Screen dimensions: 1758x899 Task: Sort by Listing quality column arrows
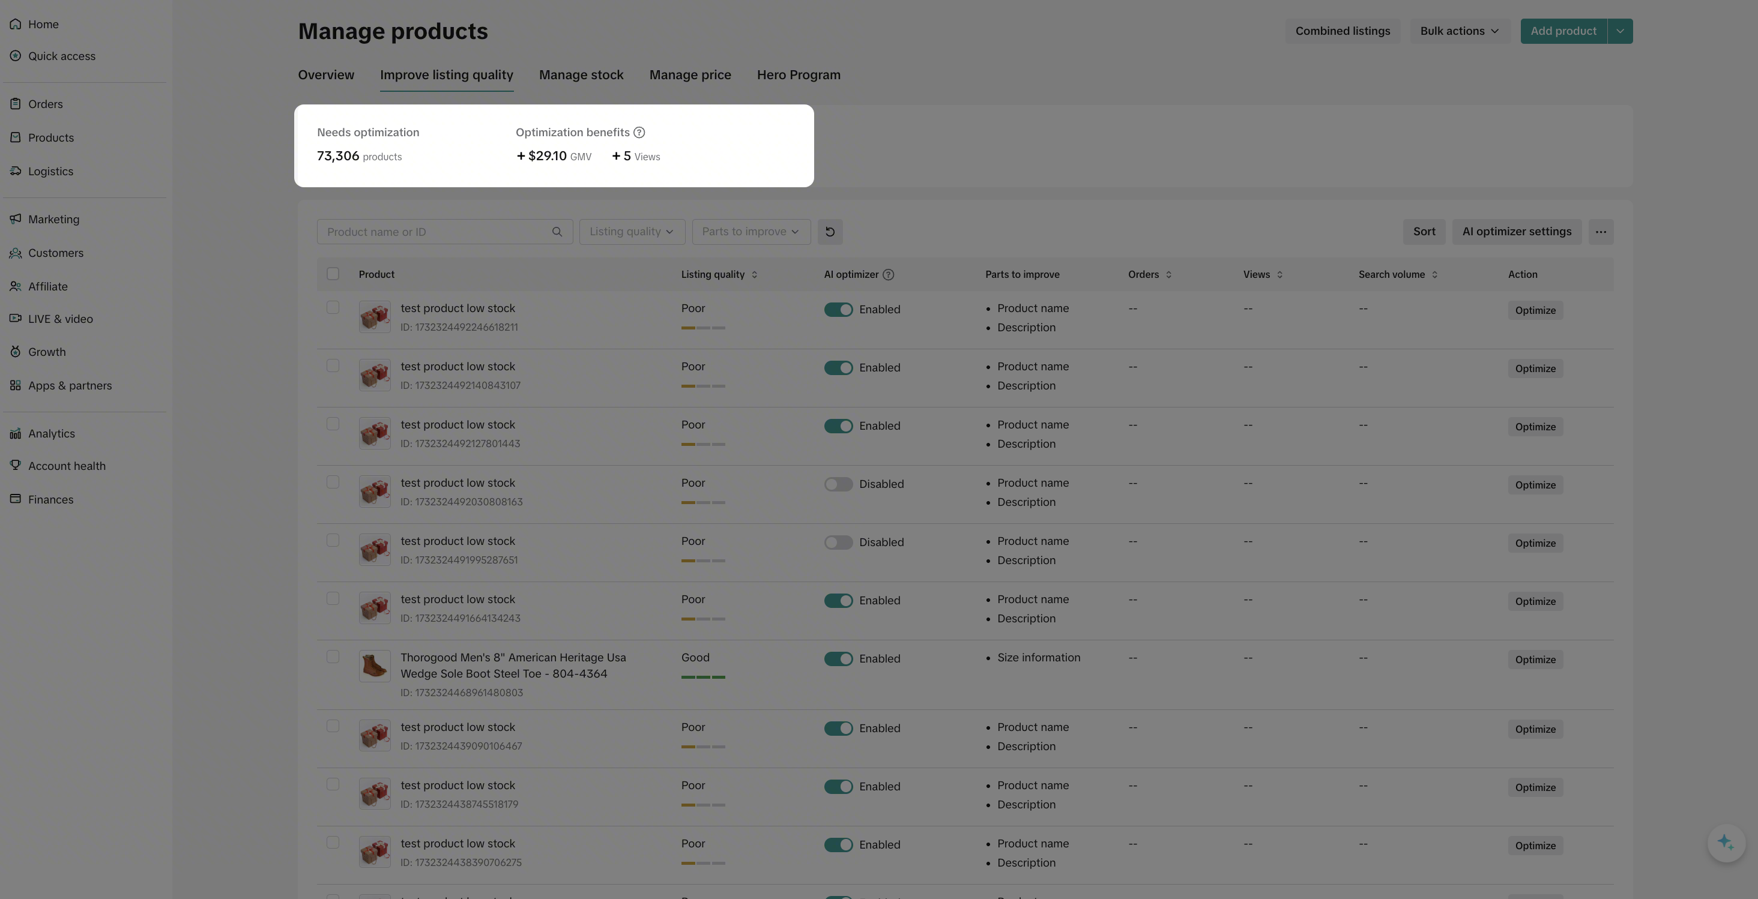click(x=754, y=275)
